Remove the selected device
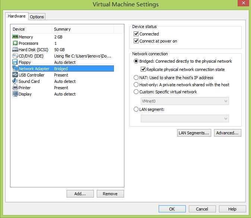251x218 pixels. (110, 194)
